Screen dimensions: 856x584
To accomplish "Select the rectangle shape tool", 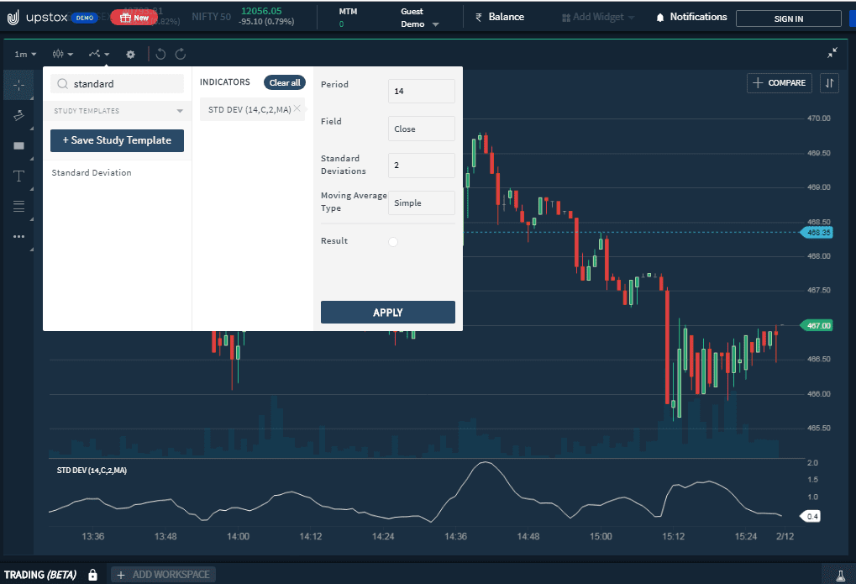I will tap(18, 145).
